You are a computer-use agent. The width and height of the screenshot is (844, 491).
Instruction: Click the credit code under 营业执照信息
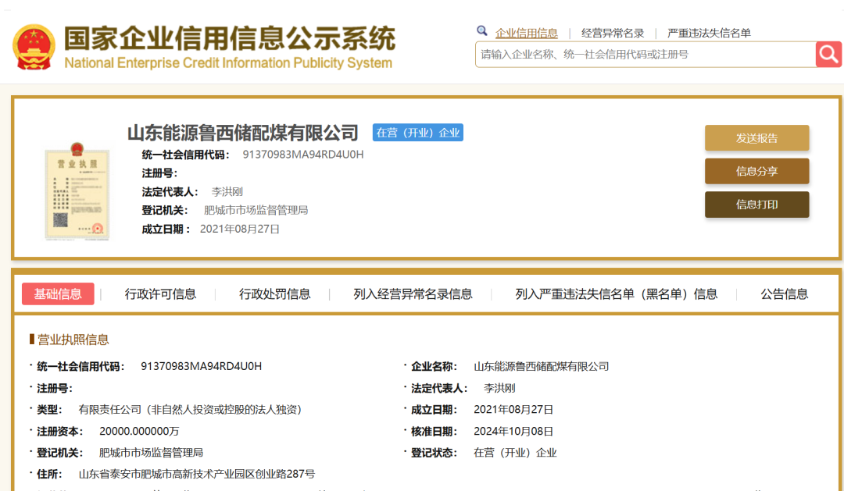(202, 366)
